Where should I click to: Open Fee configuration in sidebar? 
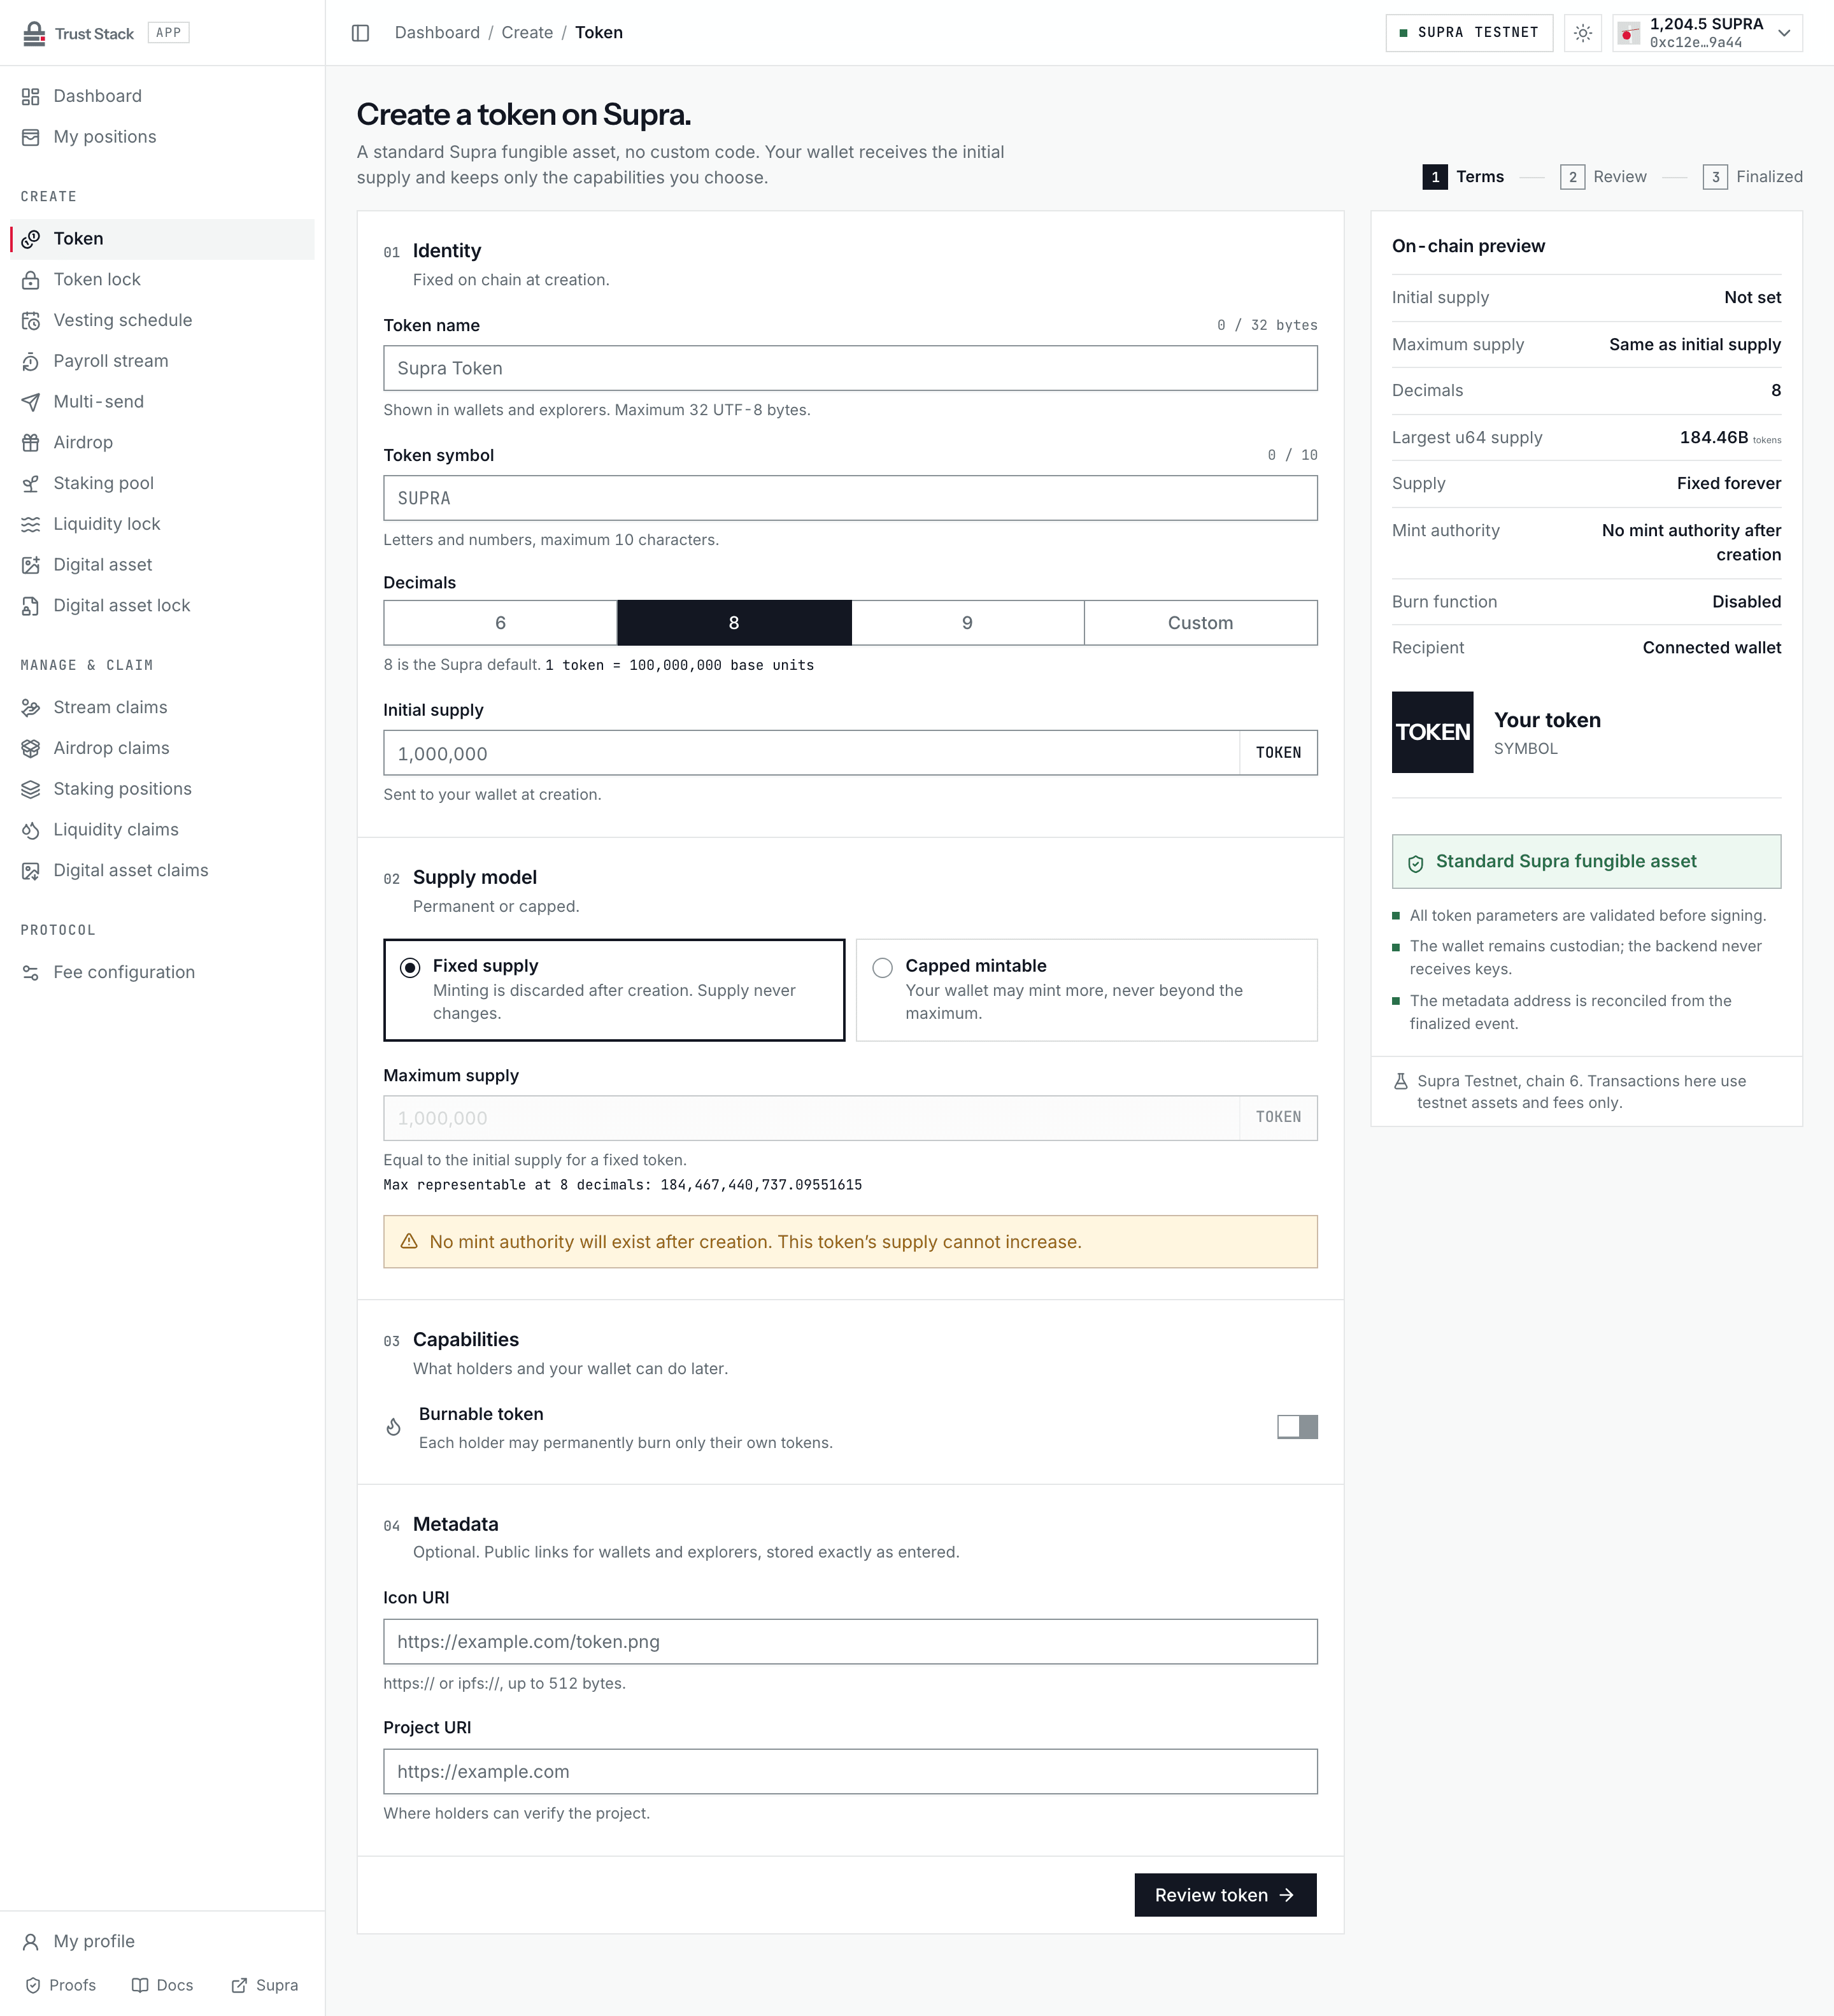pos(162,973)
